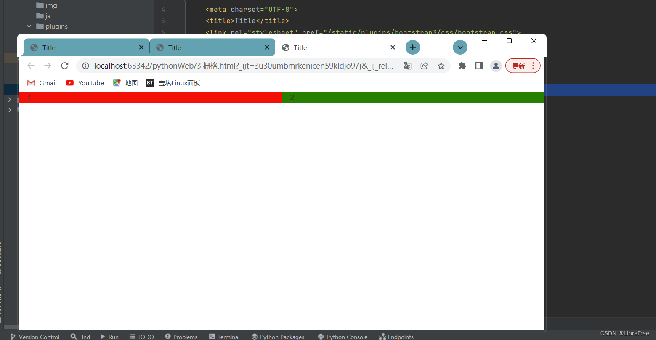656x340 pixels.
Task: Select the plugins folder in project tree
Action: click(52, 26)
